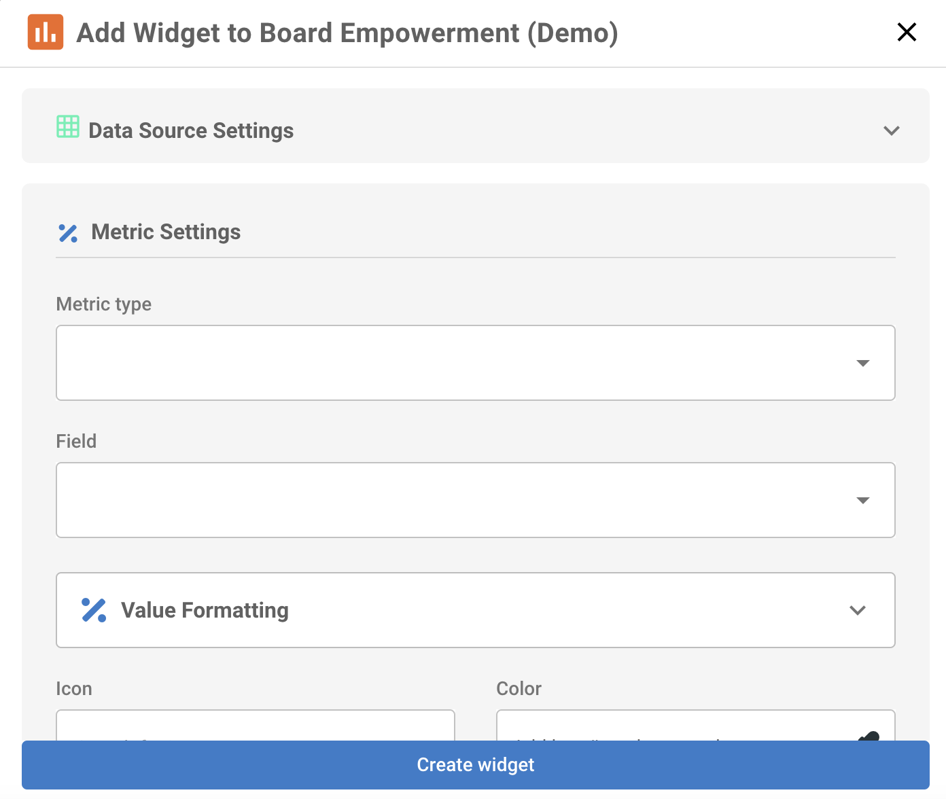Select the Metric Settings heading
Viewport: 946px width, 799px height.
click(x=166, y=232)
